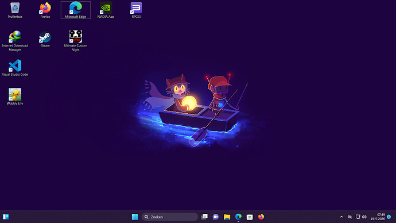Open the widgets panel in the taskbar
This screenshot has width=396, height=223.
coord(6,217)
